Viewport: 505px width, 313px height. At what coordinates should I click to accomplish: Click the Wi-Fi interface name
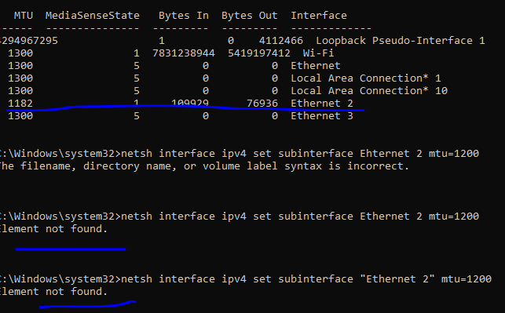(318, 53)
